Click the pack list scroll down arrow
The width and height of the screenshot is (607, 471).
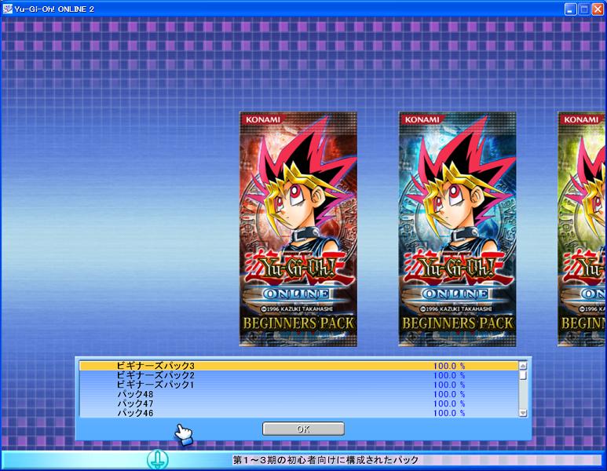(523, 413)
